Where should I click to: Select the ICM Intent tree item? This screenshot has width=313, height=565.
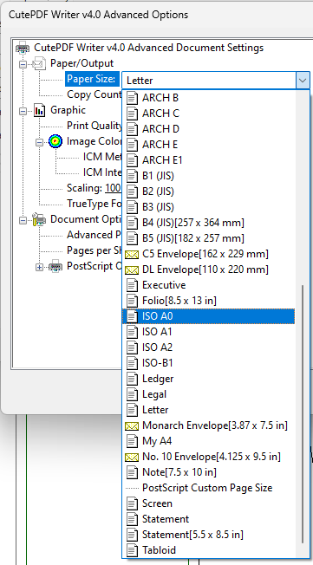pos(102,172)
